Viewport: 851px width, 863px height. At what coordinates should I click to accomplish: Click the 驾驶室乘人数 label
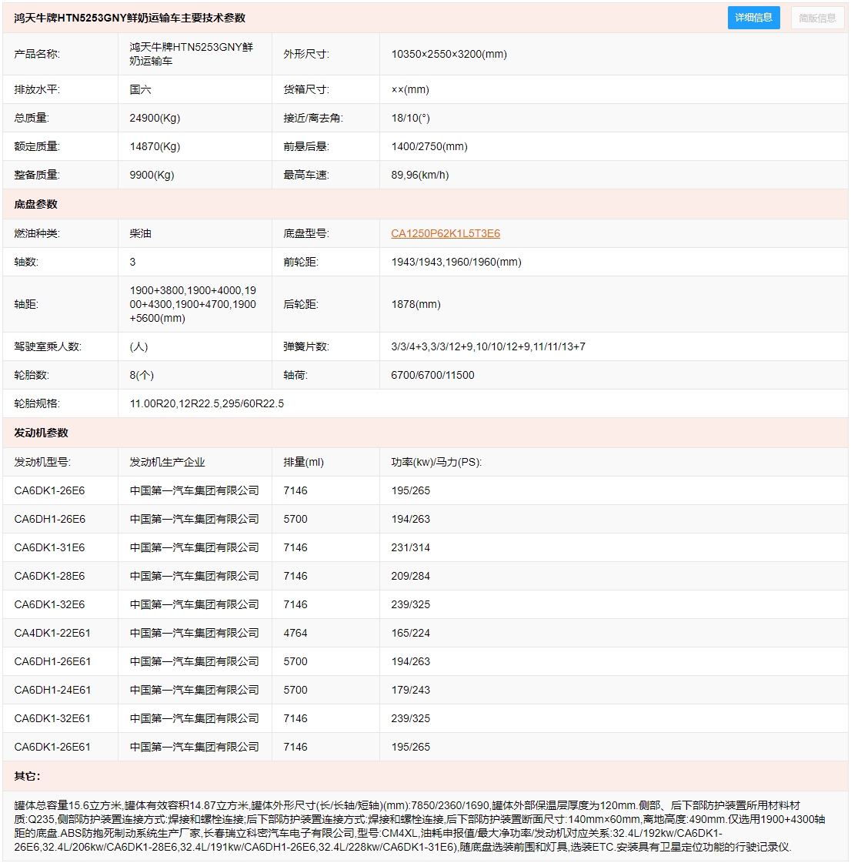tap(47, 346)
